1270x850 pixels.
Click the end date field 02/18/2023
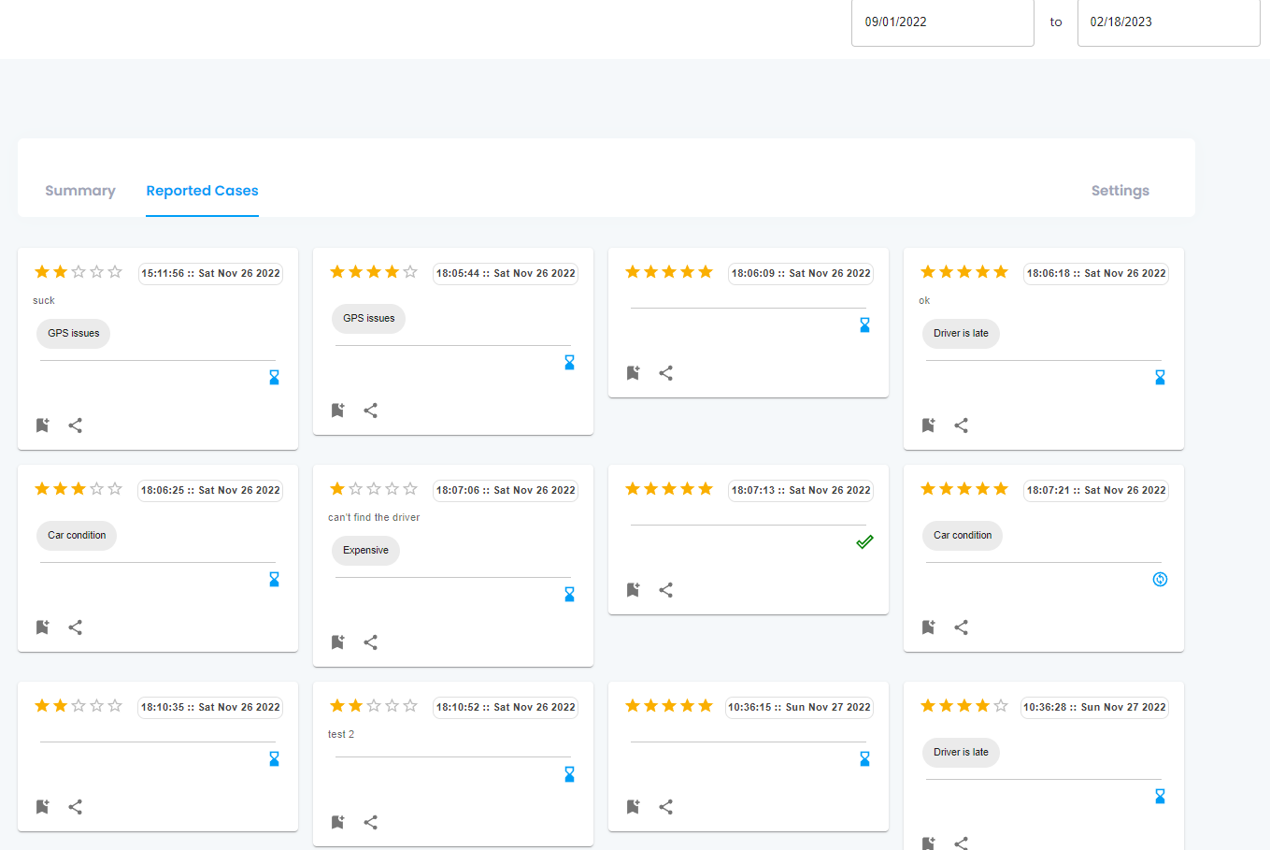tap(1168, 22)
